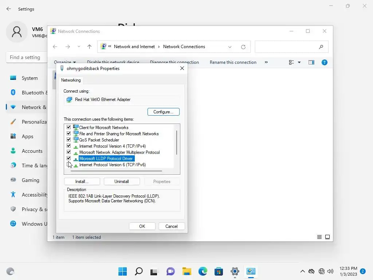Open the Organize dropdown menu
Image resolution: width=373 pixels, height=280 pixels.
point(65,62)
